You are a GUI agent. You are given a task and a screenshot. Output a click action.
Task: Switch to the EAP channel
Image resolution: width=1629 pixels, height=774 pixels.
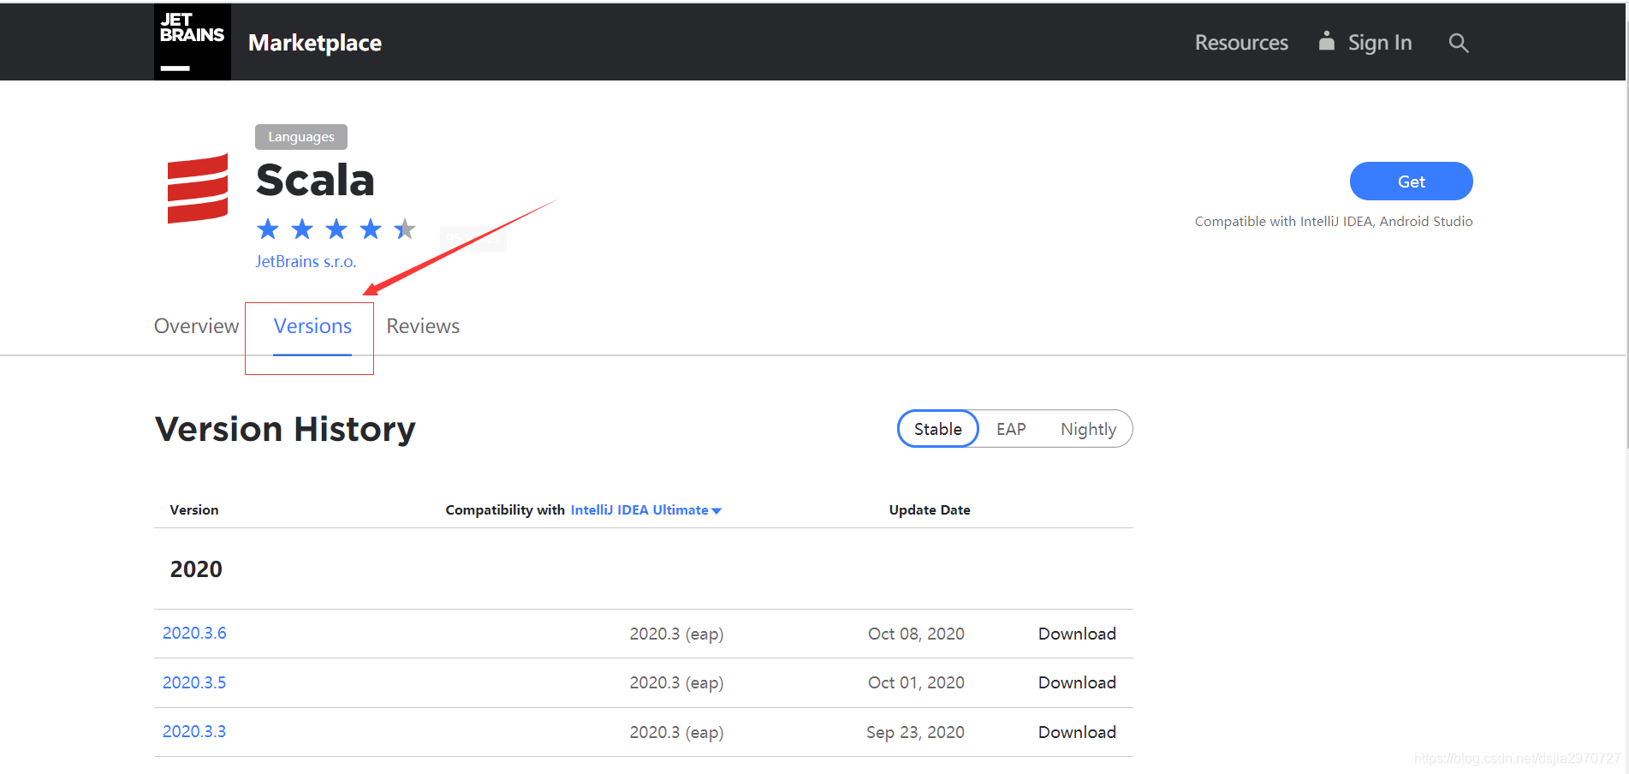(1010, 429)
